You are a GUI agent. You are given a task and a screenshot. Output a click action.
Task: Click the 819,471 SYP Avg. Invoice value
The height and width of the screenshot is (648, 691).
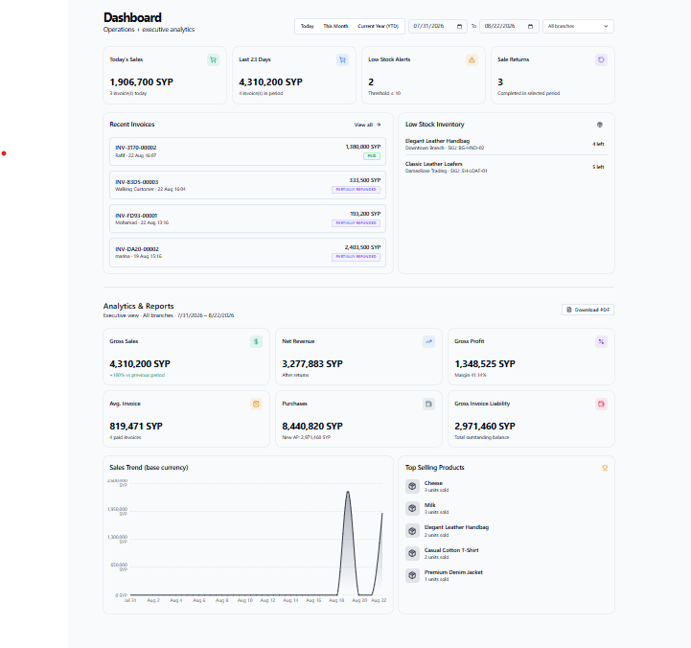136,427
